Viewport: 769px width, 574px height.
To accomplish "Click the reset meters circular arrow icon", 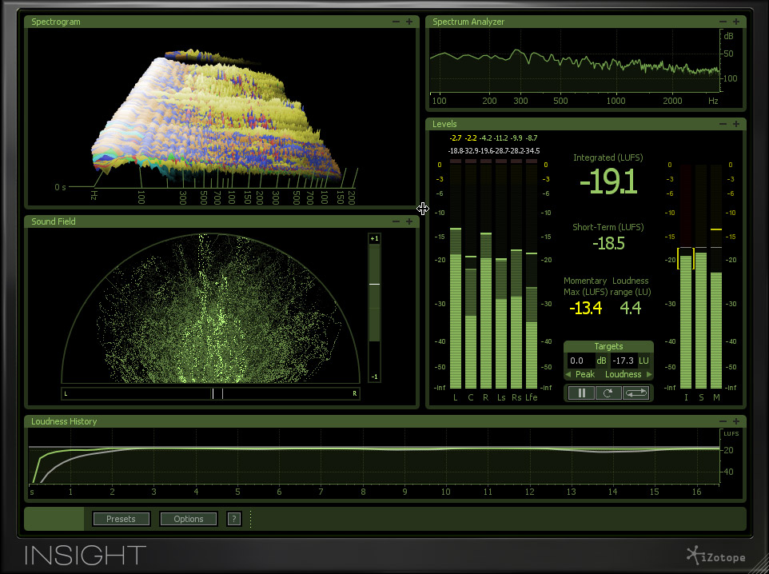I will pos(608,393).
